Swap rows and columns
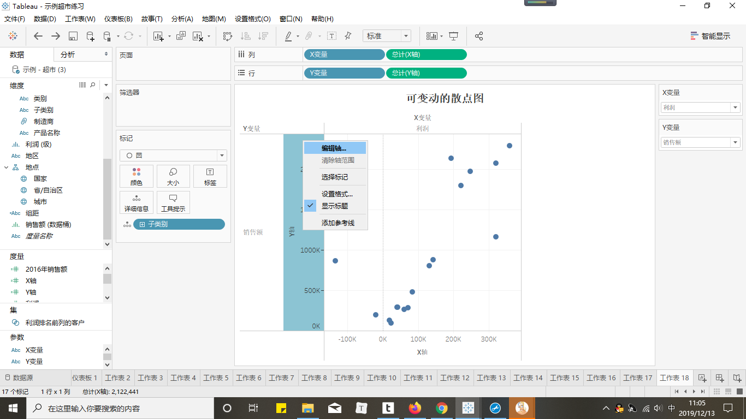This screenshot has height=419, width=746. point(228,36)
